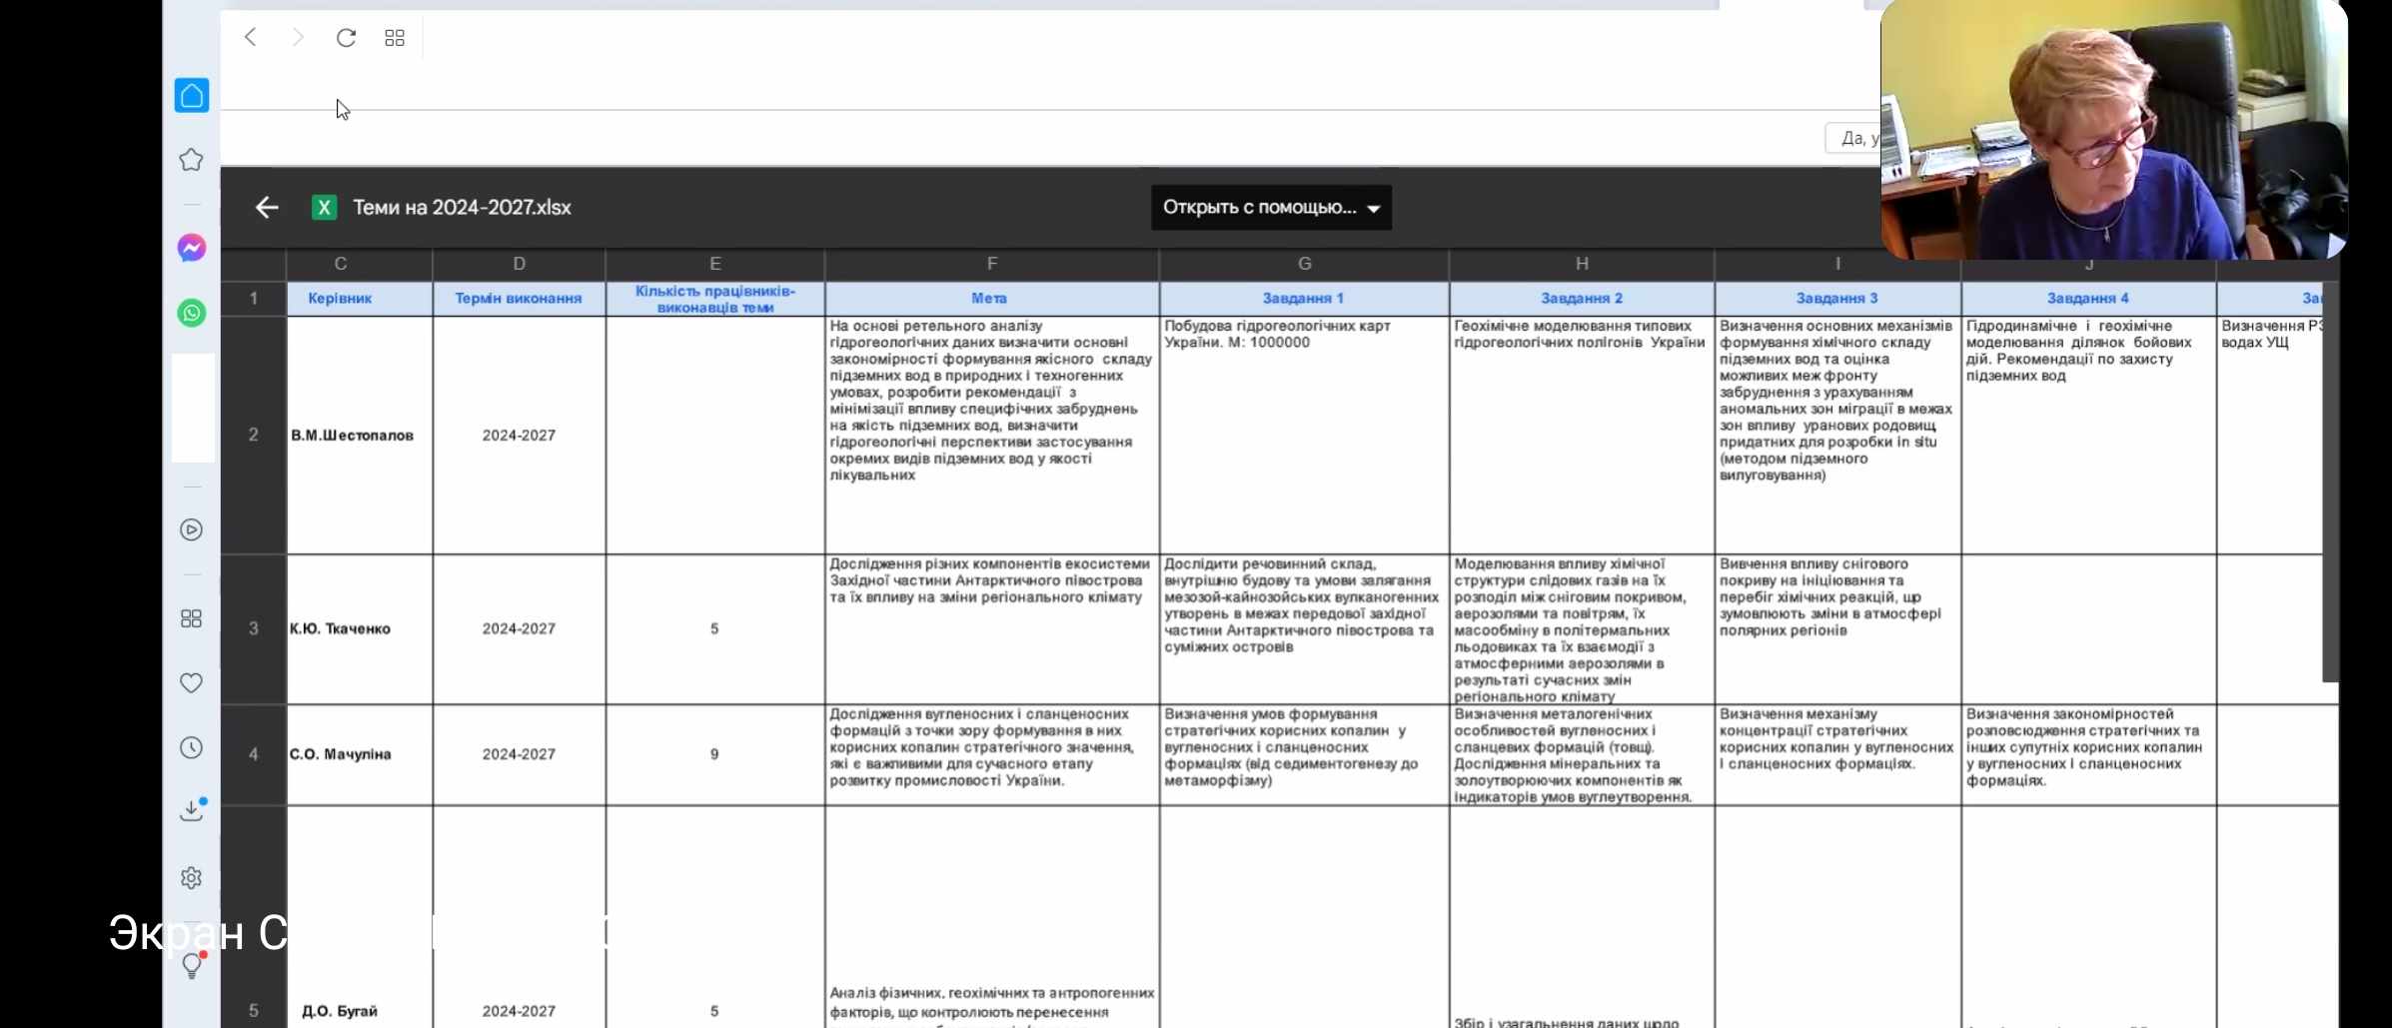The width and height of the screenshot is (2392, 1028).
Task: Open the home icon in the sidebar
Action: (192, 96)
